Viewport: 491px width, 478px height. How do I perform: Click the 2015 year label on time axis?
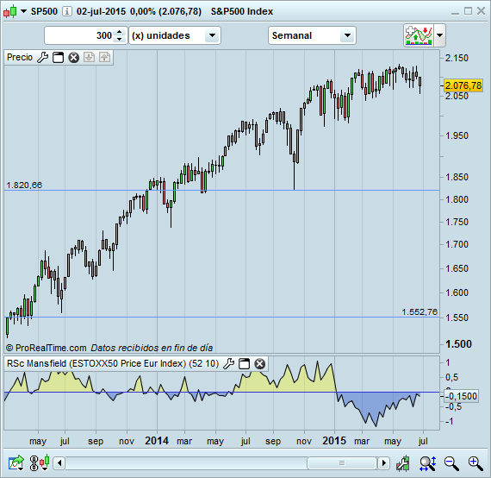tap(334, 441)
